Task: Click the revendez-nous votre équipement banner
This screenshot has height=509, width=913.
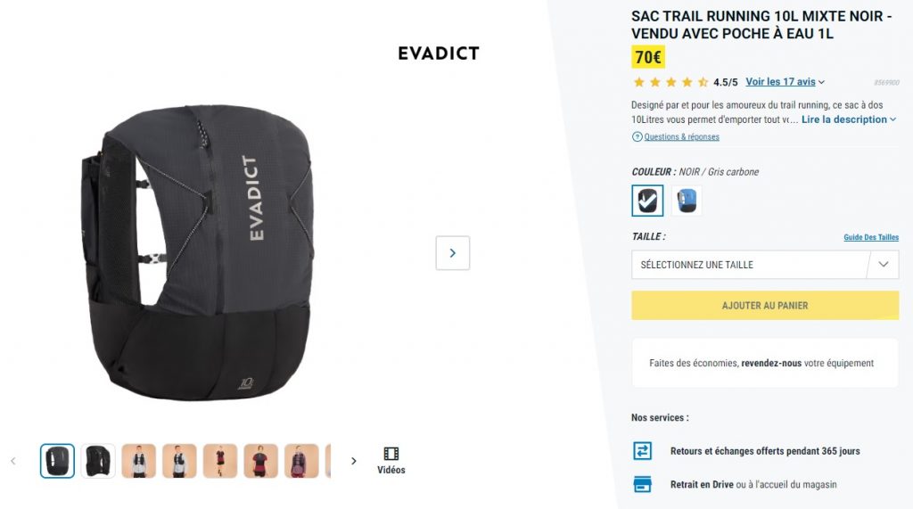Action: [765, 363]
